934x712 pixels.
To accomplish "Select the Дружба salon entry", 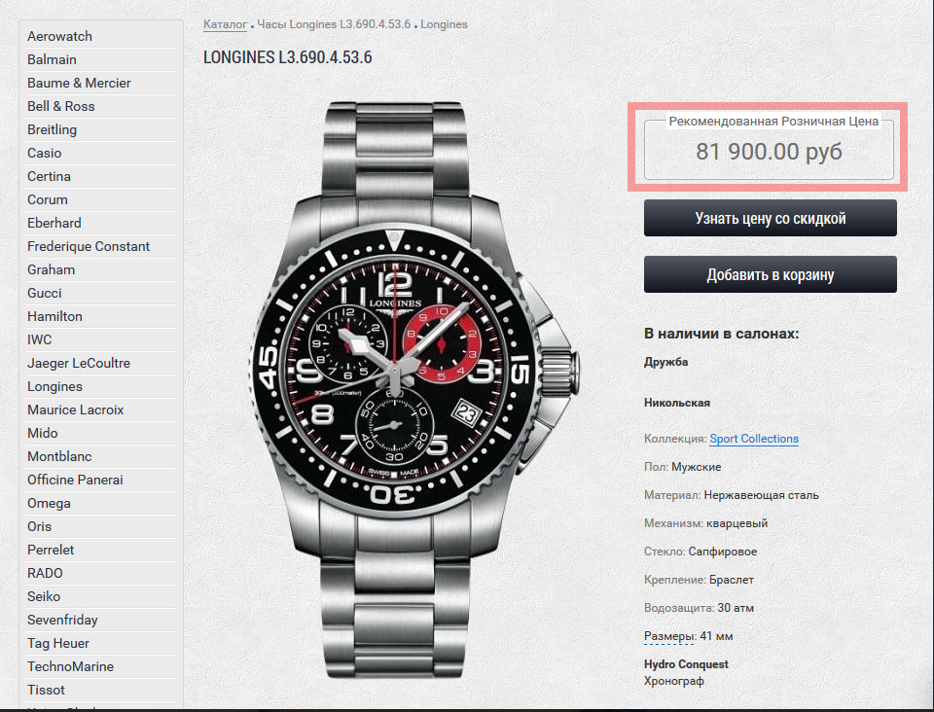I will pos(665,362).
